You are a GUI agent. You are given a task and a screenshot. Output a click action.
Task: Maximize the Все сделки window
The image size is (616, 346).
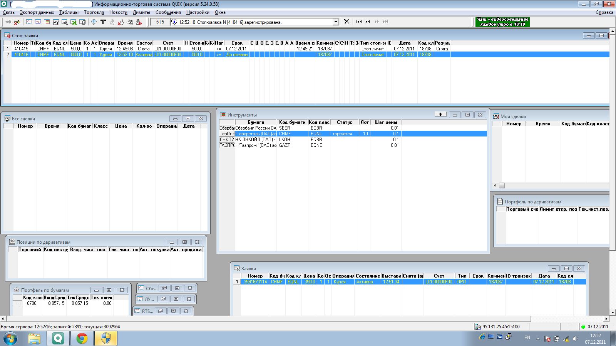[188, 118]
